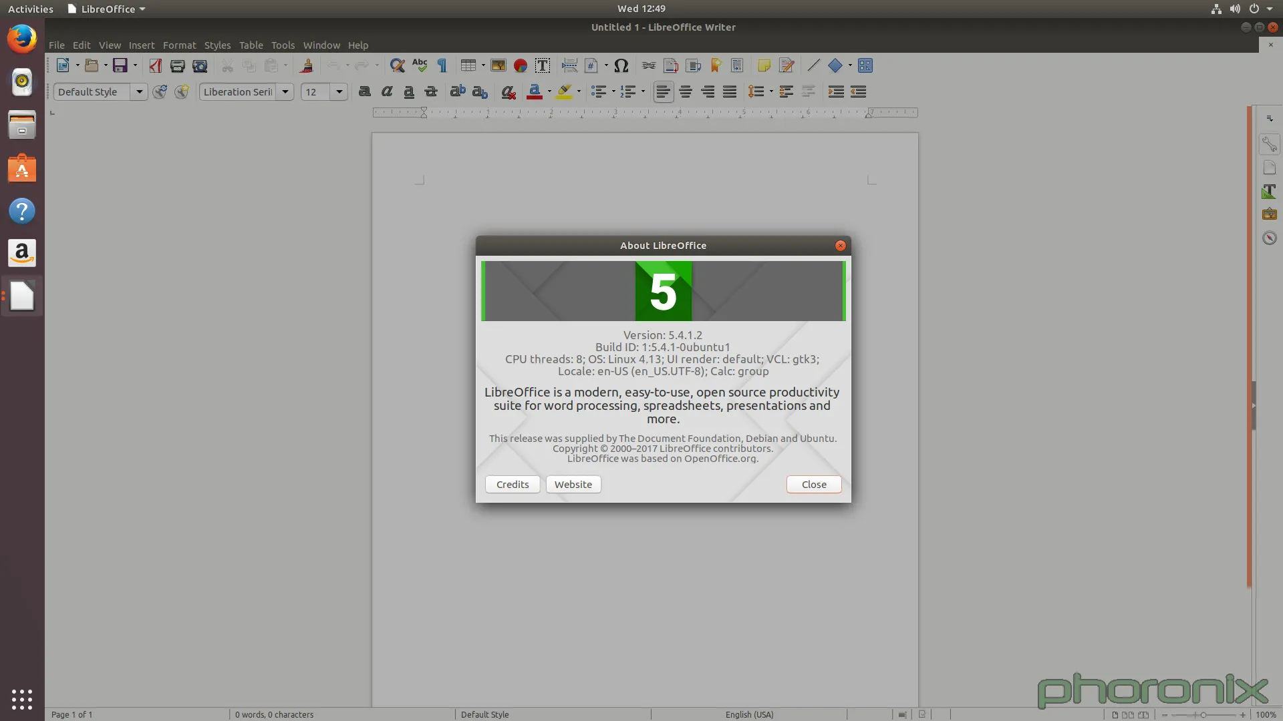Open Sidebar Page icon

[x=1269, y=168]
